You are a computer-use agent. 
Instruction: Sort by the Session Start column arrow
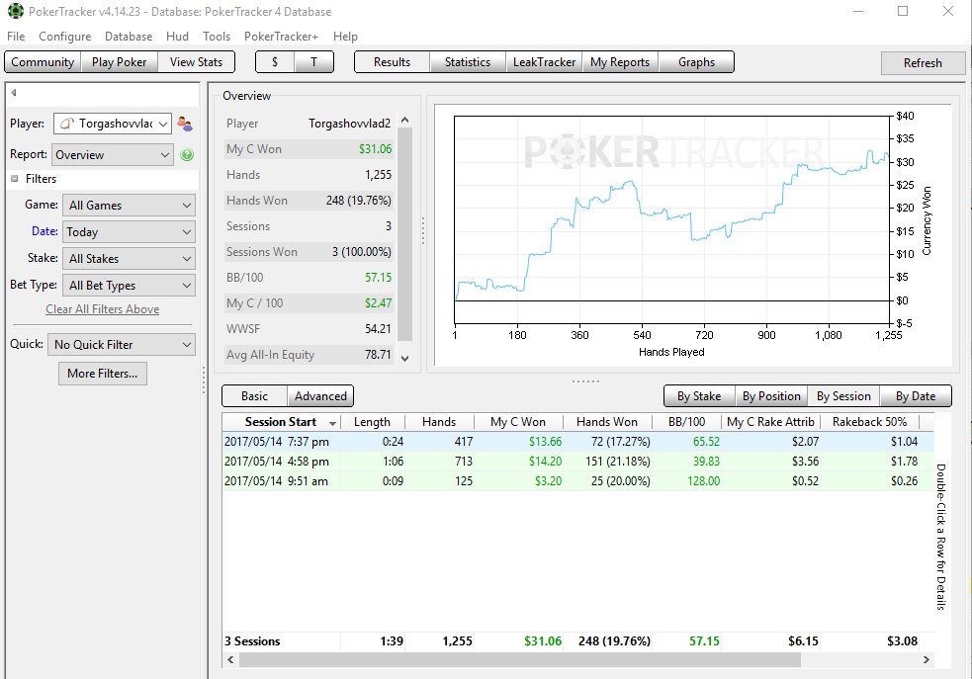(x=333, y=423)
